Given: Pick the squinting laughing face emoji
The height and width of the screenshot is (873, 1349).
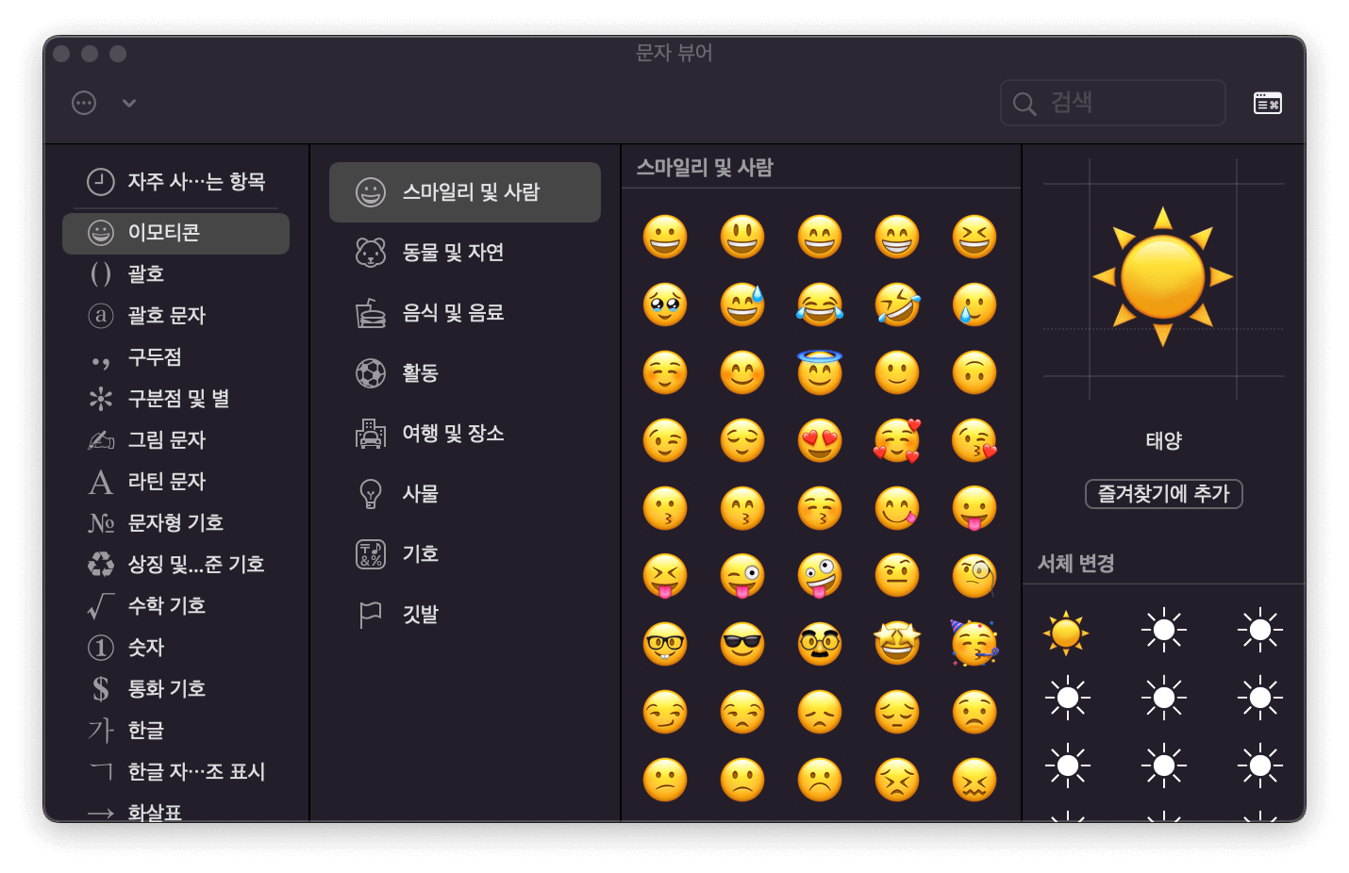Looking at the screenshot, I should [x=974, y=237].
